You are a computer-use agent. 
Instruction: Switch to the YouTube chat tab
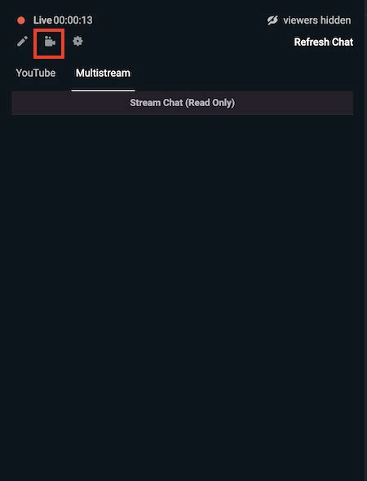pos(36,73)
